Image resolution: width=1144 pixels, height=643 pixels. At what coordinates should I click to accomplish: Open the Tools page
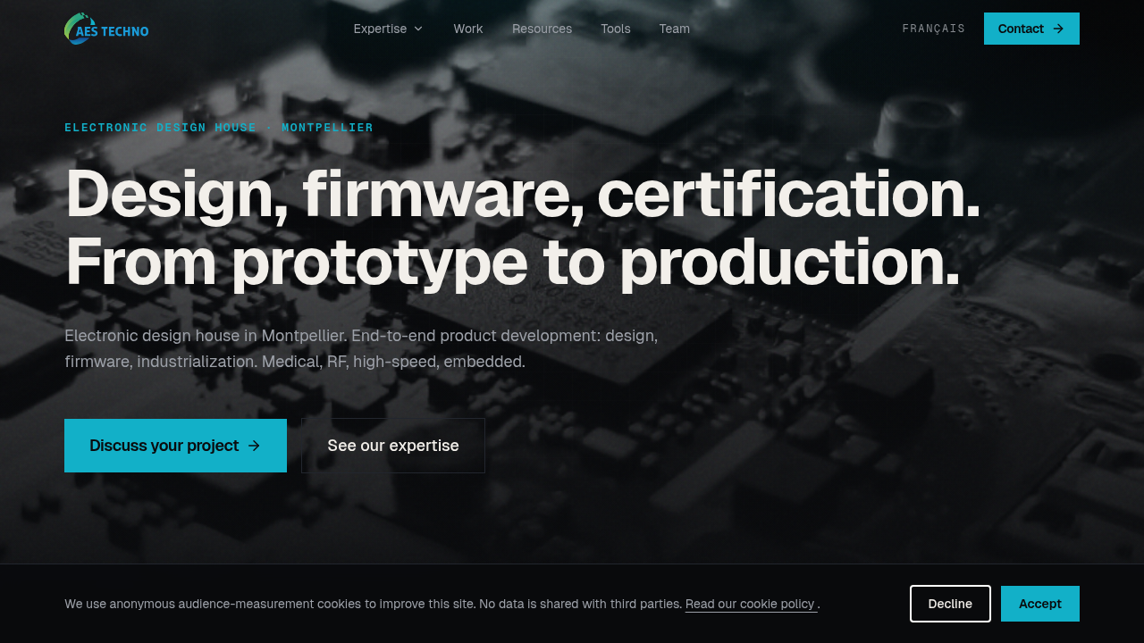[x=616, y=29]
